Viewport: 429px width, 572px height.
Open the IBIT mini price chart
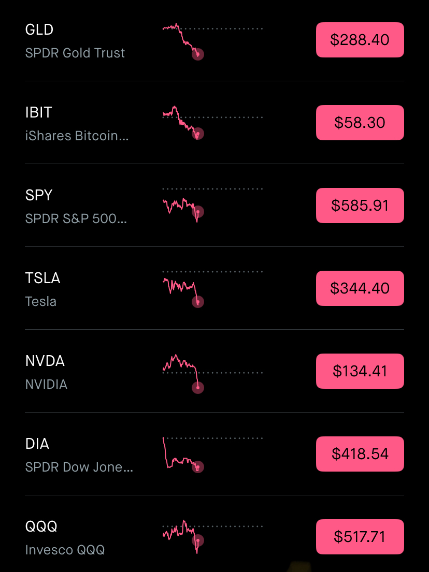212,123
